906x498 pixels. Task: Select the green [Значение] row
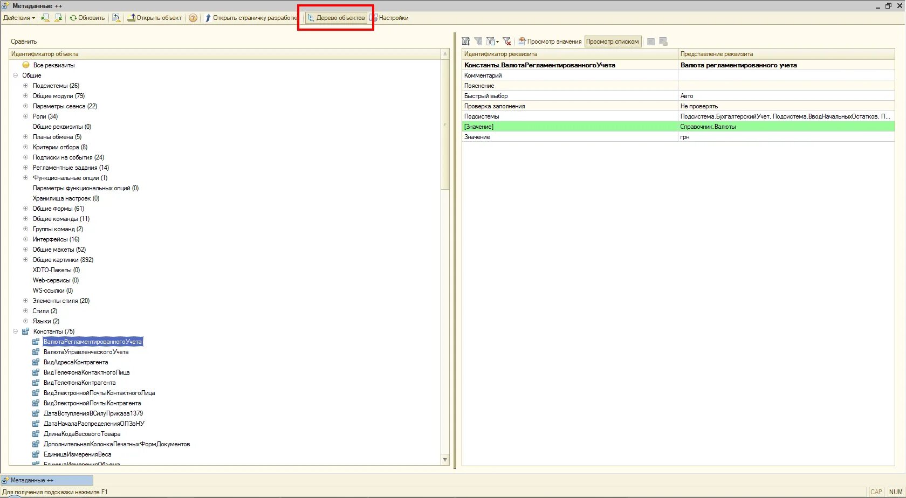[x=678, y=127]
